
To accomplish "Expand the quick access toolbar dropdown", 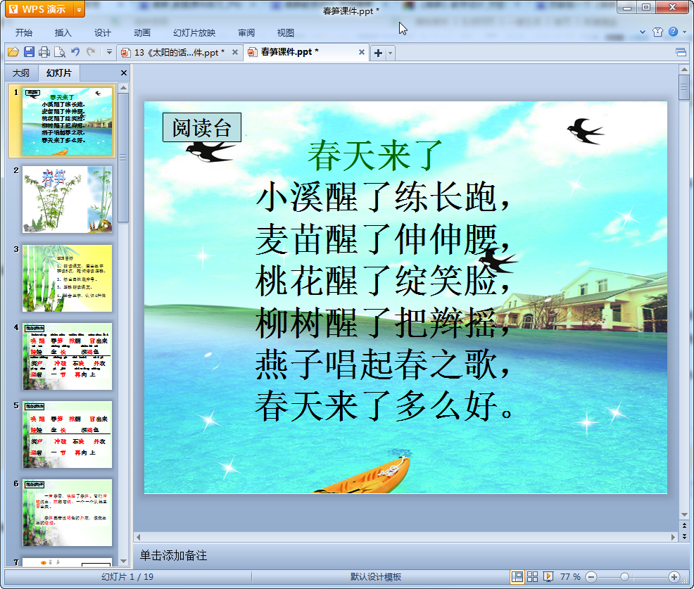I will (x=109, y=52).
